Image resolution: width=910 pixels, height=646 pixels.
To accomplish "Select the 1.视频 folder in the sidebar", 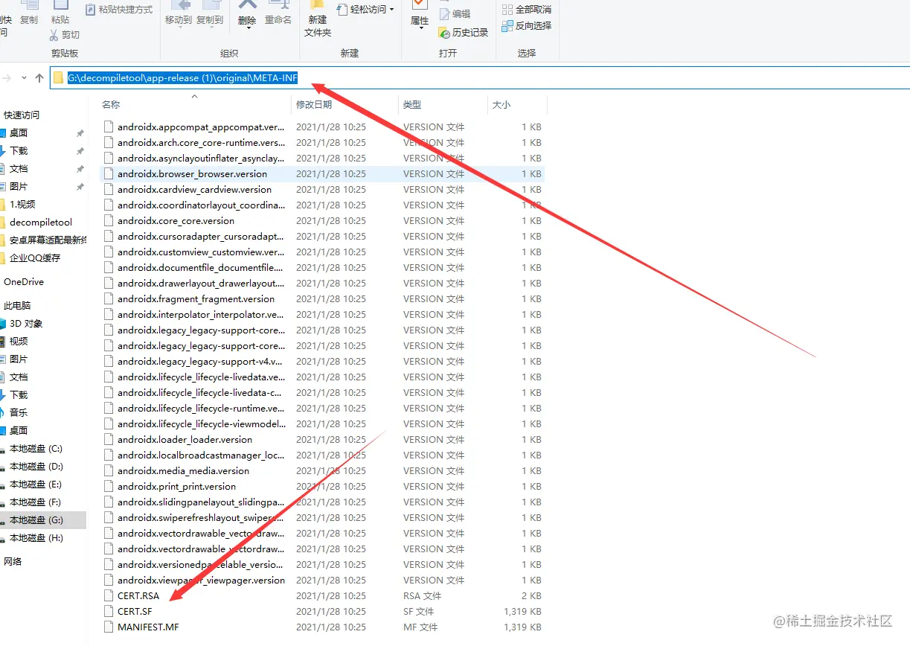I will tap(22, 205).
